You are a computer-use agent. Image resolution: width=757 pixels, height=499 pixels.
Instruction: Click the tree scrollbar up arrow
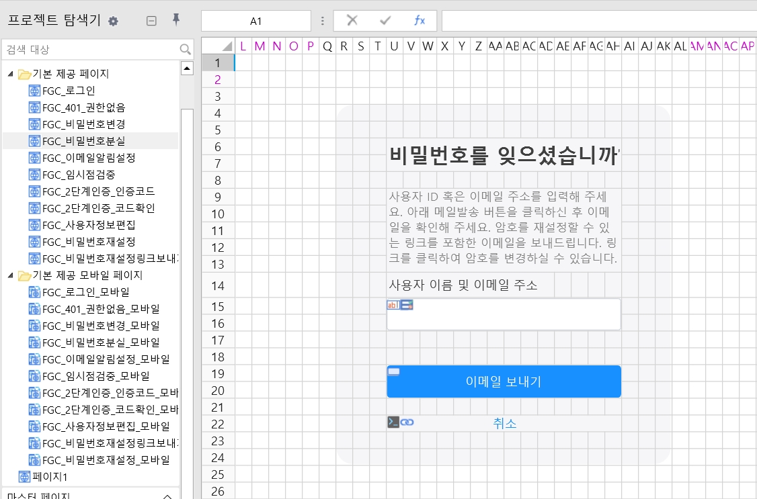[187, 69]
